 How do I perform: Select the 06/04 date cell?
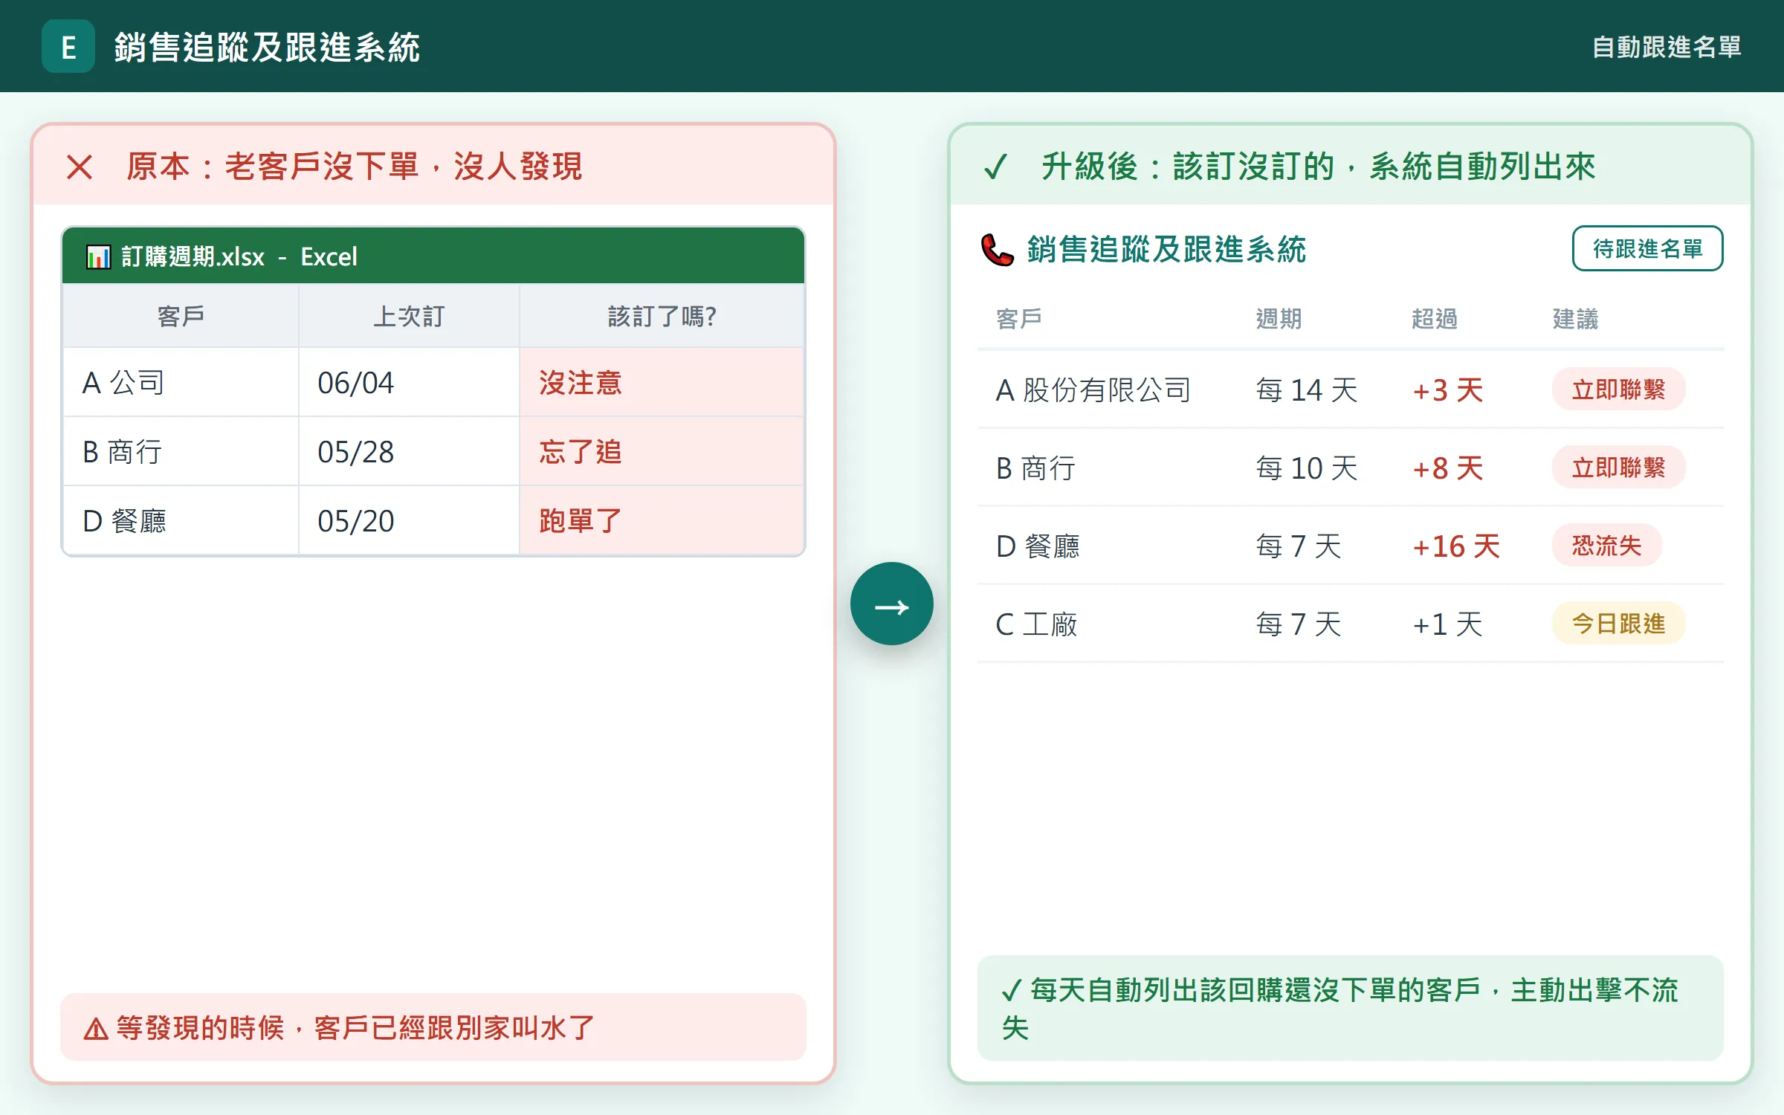409,382
